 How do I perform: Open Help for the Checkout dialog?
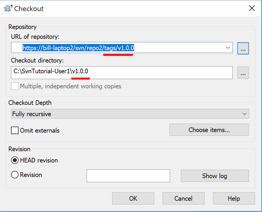(x=234, y=198)
